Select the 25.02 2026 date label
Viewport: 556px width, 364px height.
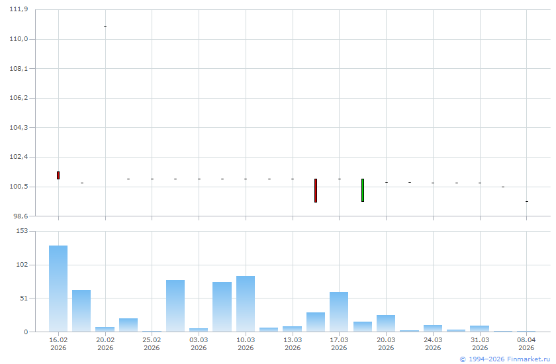(x=152, y=343)
